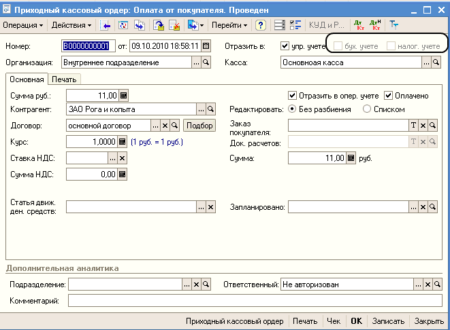Image resolution: width=450 pixels, height=330 pixels.
Task: Click the refresh document toolbar icon
Action: point(123,25)
